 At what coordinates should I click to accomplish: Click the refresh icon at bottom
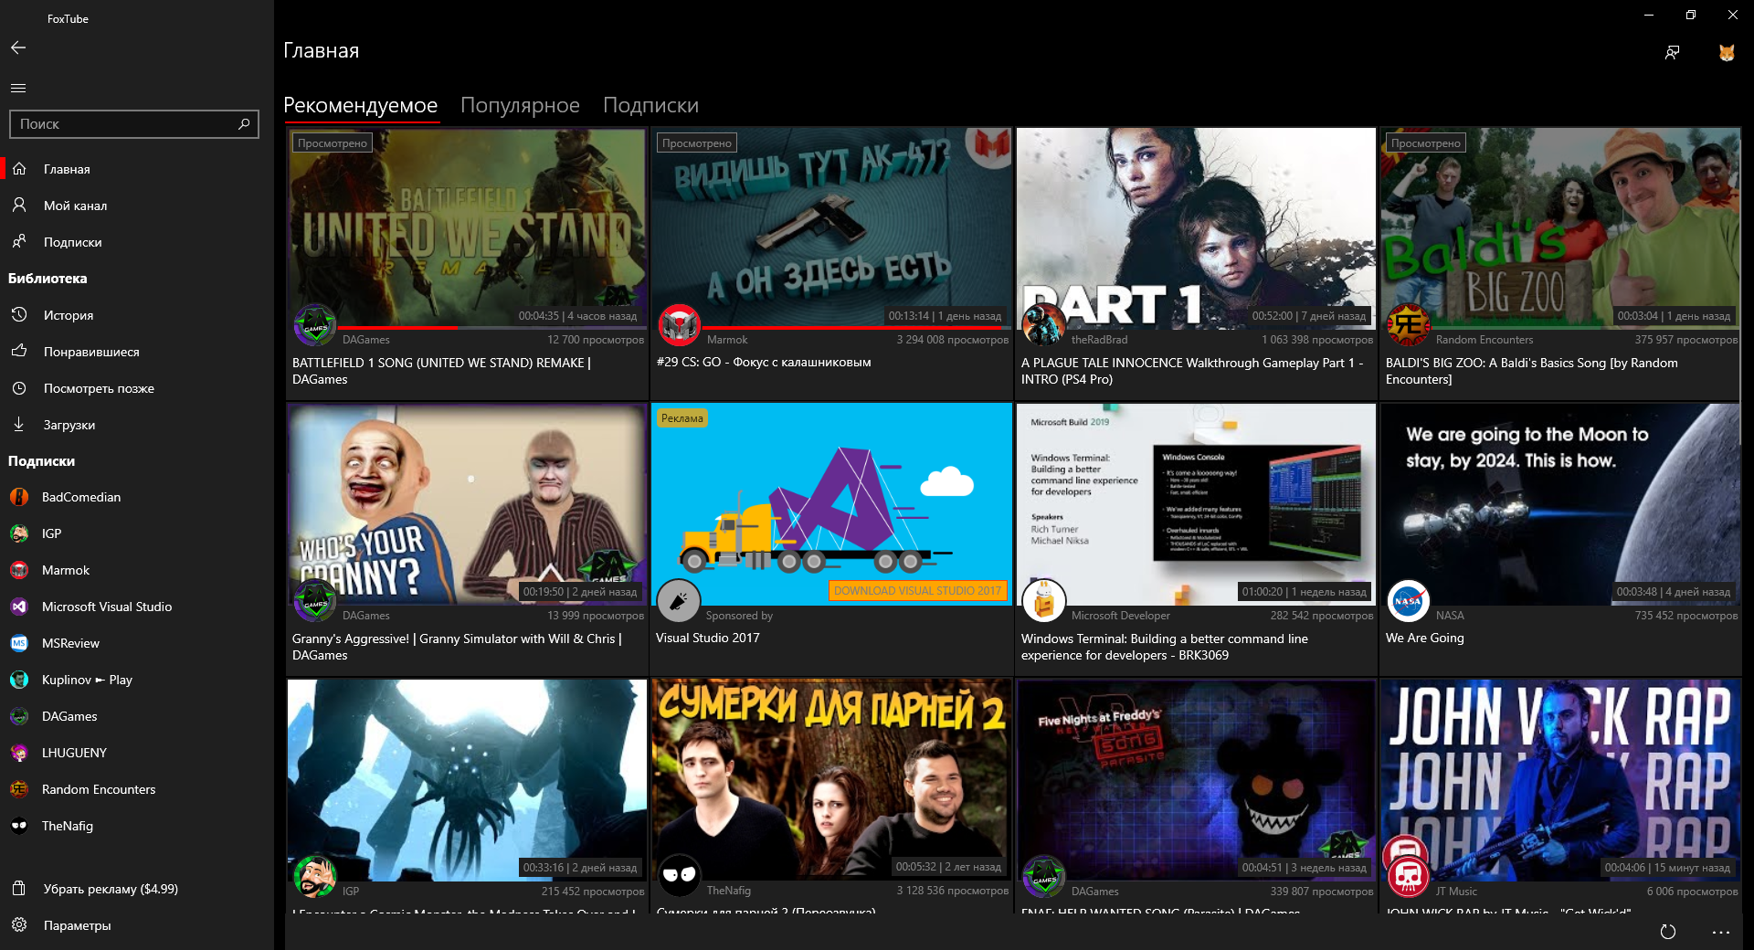pyautogui.click(x=1668, y=932)
